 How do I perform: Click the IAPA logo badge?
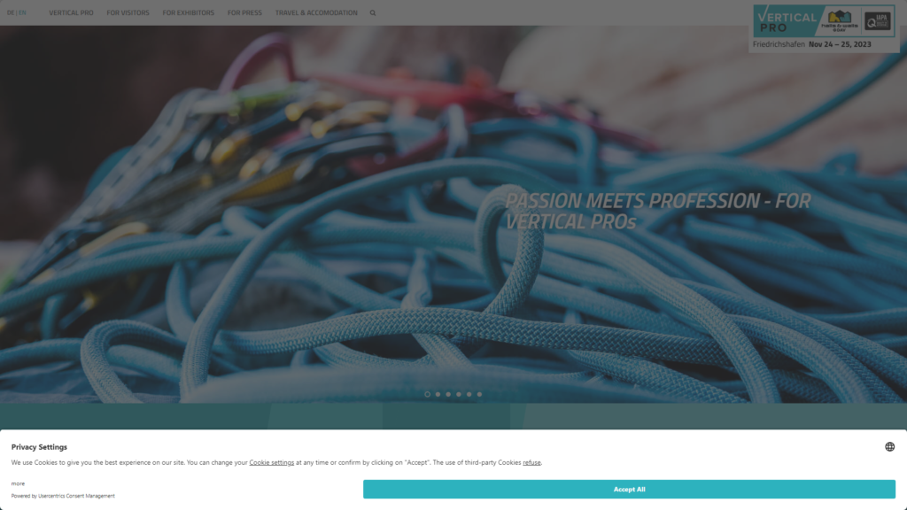pyautogui.click(x=878, y=21)
